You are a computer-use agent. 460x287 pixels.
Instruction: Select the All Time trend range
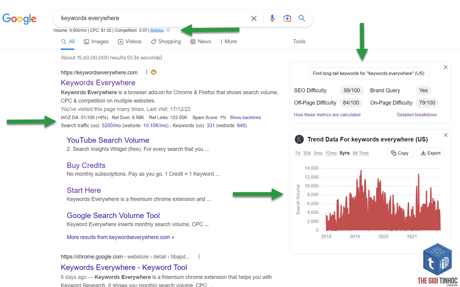pyautogui.click(x=361, y=153)
